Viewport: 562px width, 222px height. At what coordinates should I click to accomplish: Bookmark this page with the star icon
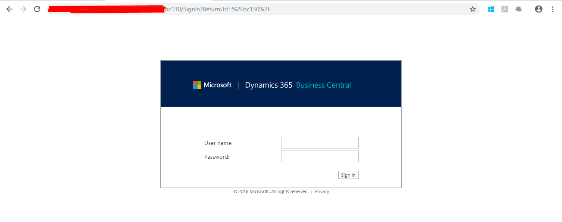[473, 9]
